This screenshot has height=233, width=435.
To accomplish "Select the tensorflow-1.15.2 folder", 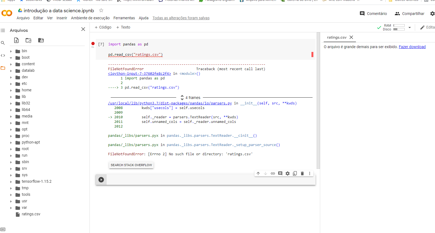I will point(37,182).
